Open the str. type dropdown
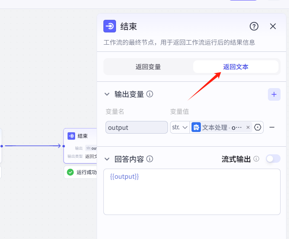289x239 pixels. (x=180, y=127)
